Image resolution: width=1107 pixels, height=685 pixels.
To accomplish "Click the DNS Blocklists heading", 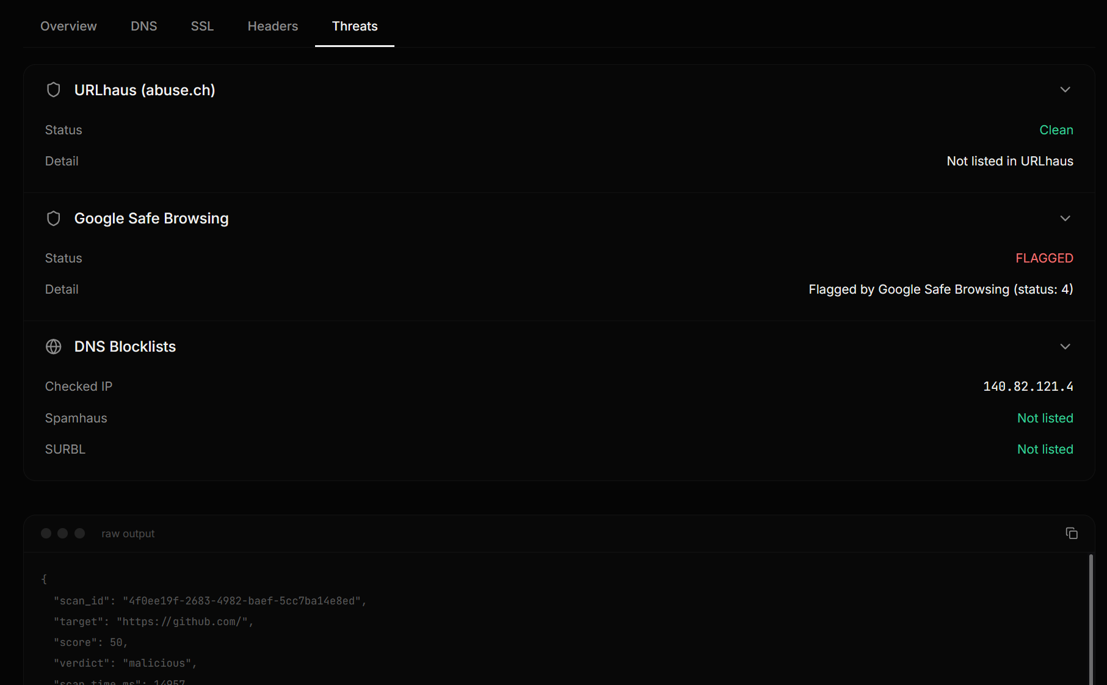I will [125, 347].
